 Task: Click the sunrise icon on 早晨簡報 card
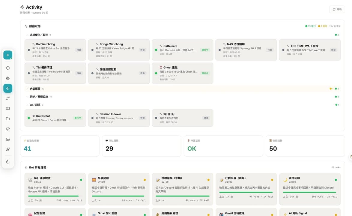point(94,180)
